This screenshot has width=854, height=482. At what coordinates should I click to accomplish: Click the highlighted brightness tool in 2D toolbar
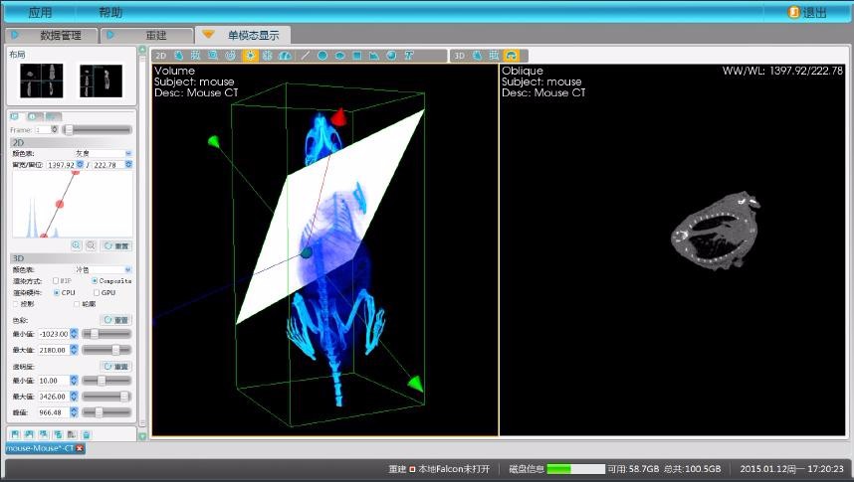pos(249,56)
